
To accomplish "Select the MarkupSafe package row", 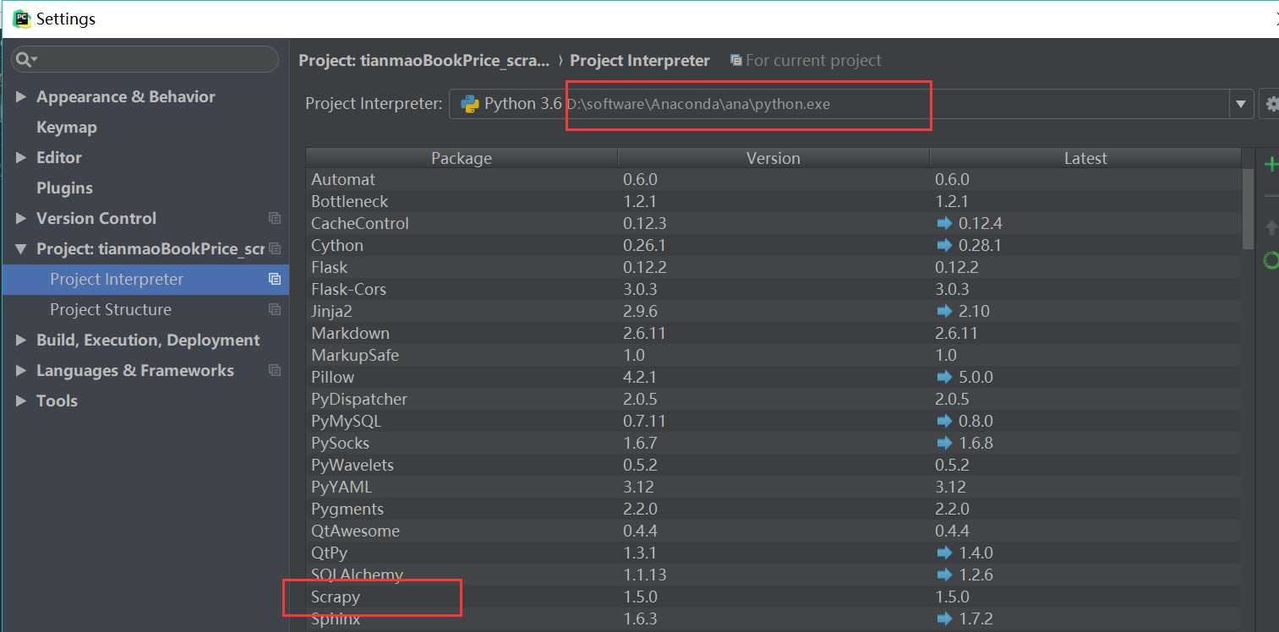I will click(x=773, y=355).
